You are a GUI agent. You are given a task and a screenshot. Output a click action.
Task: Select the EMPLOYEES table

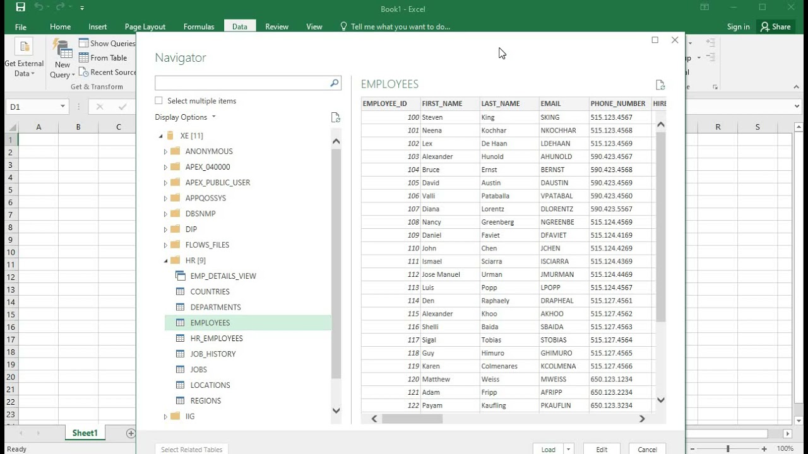coord(247,323)
